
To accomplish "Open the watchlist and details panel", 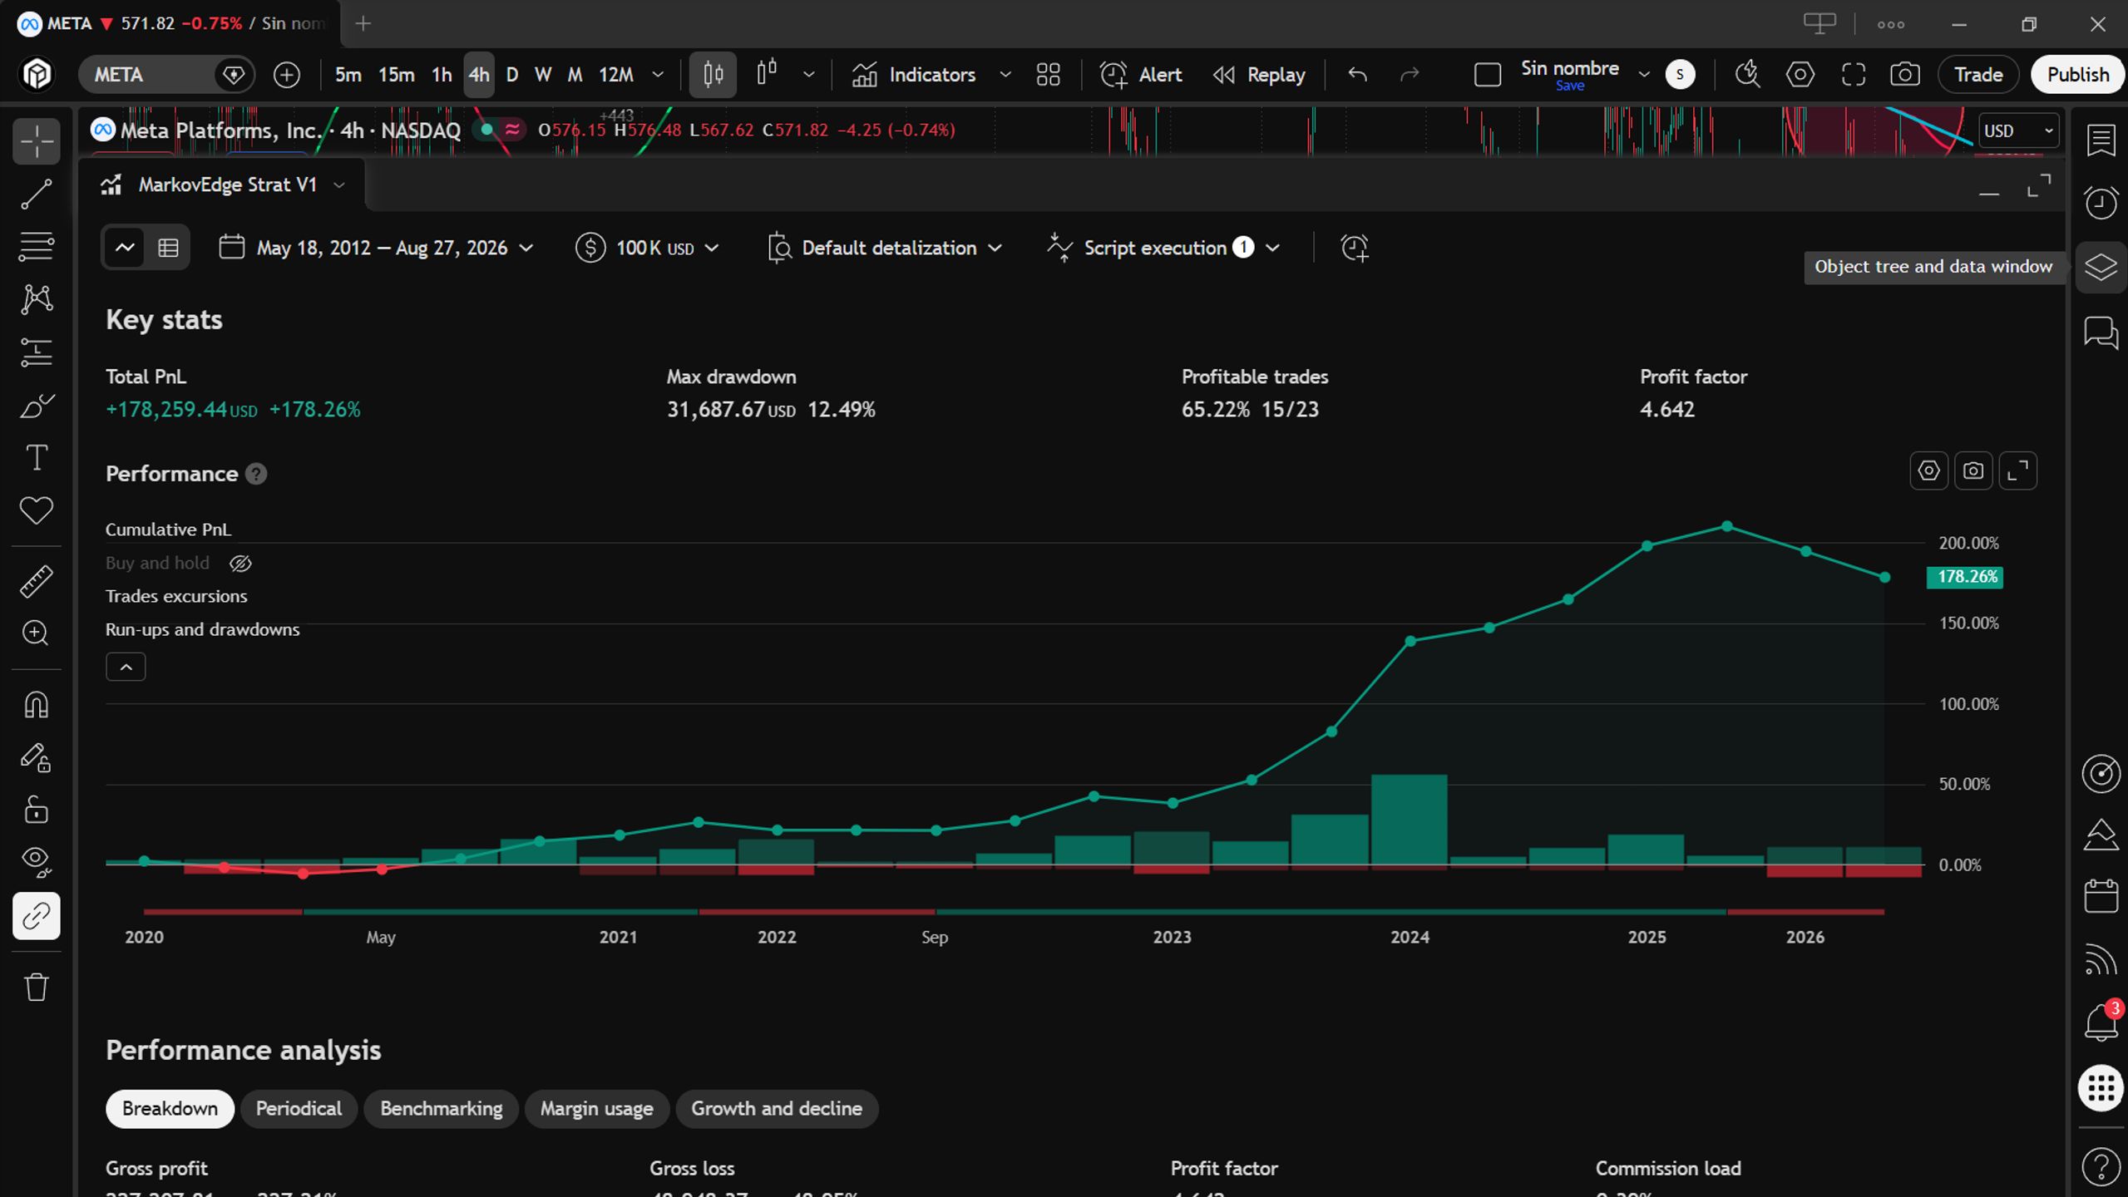I will 2101,140.
